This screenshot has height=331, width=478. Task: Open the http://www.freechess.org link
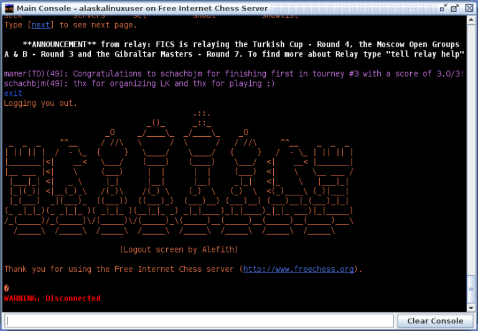point(299,269)
